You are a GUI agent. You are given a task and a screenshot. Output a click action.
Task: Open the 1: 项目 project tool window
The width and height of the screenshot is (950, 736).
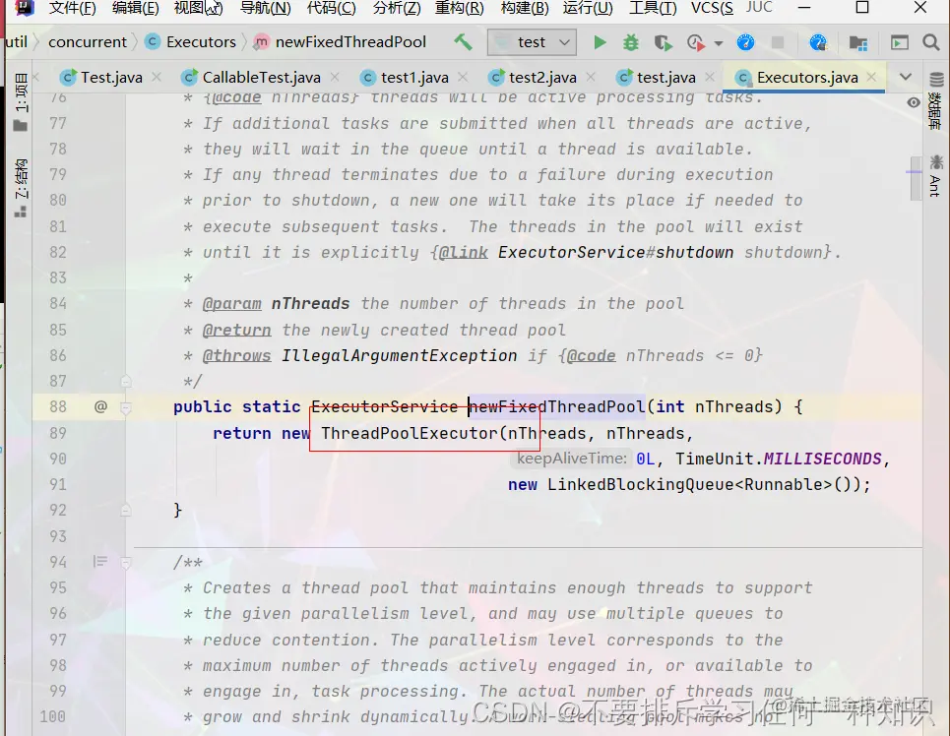point(21,101)
